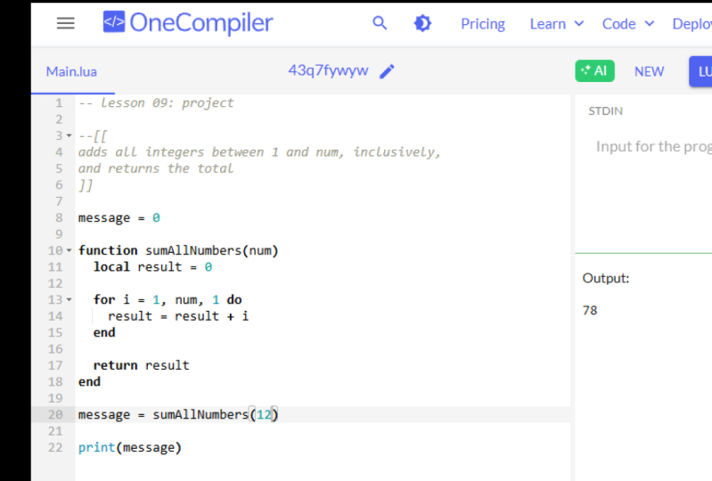Collapse the sumAllNumbers function at line 10
Viewport: 712px width, 481px height.
coord(70,251)
